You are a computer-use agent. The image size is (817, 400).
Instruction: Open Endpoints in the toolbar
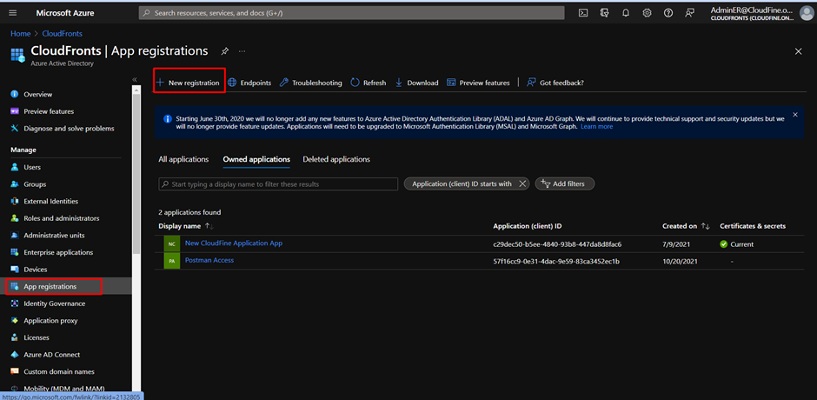[249, 83]
